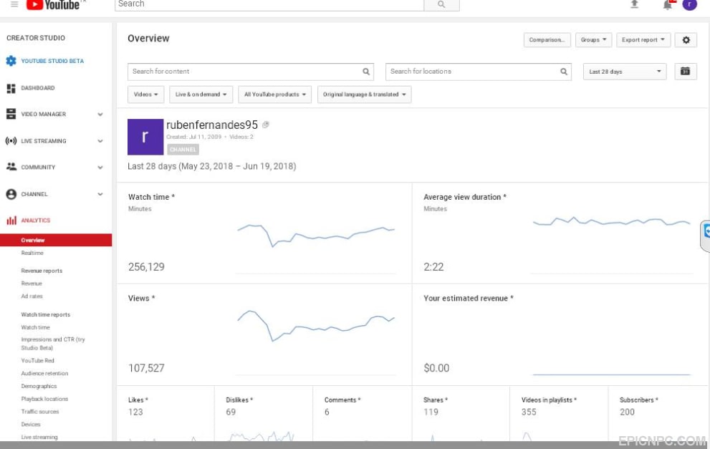Open the Traffic sources report
Screen dimensions: 710x449
pyautogui.click(x=40, y=412)
